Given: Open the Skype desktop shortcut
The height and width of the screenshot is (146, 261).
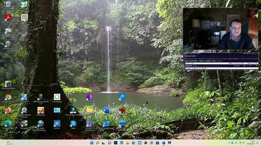Looking at the screenshot, I should point(73,123).
